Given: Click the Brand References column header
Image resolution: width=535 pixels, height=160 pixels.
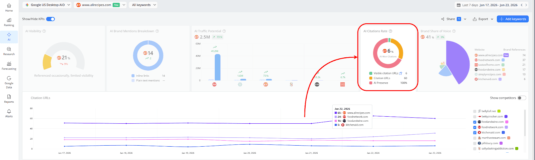Looking at the screenshot, I should click(514, 50).
